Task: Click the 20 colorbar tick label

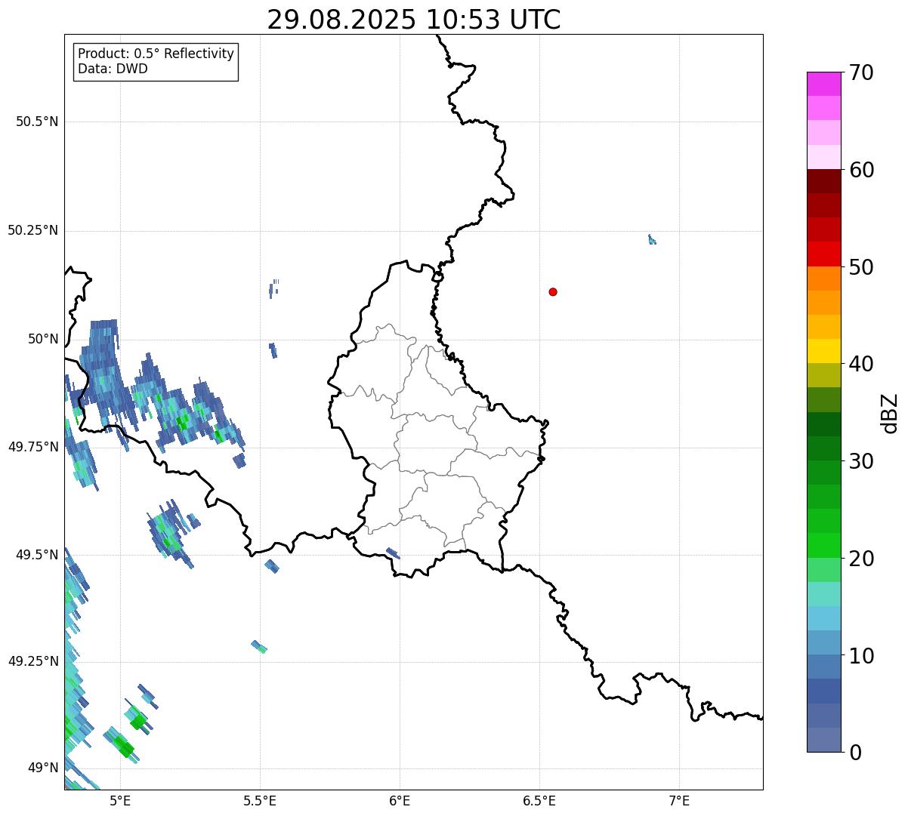Action: [x=861, y=559]
